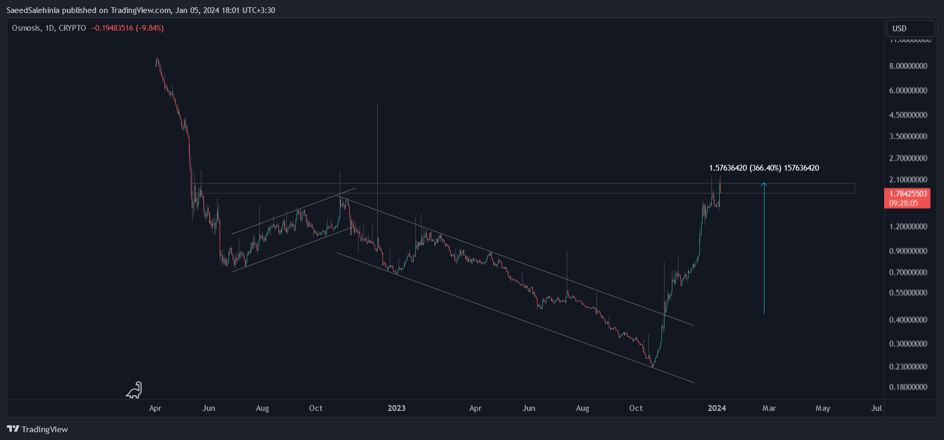Click the 4.50000000 price axis label
This screenshot has width=944, height=440.
(908, 115)
